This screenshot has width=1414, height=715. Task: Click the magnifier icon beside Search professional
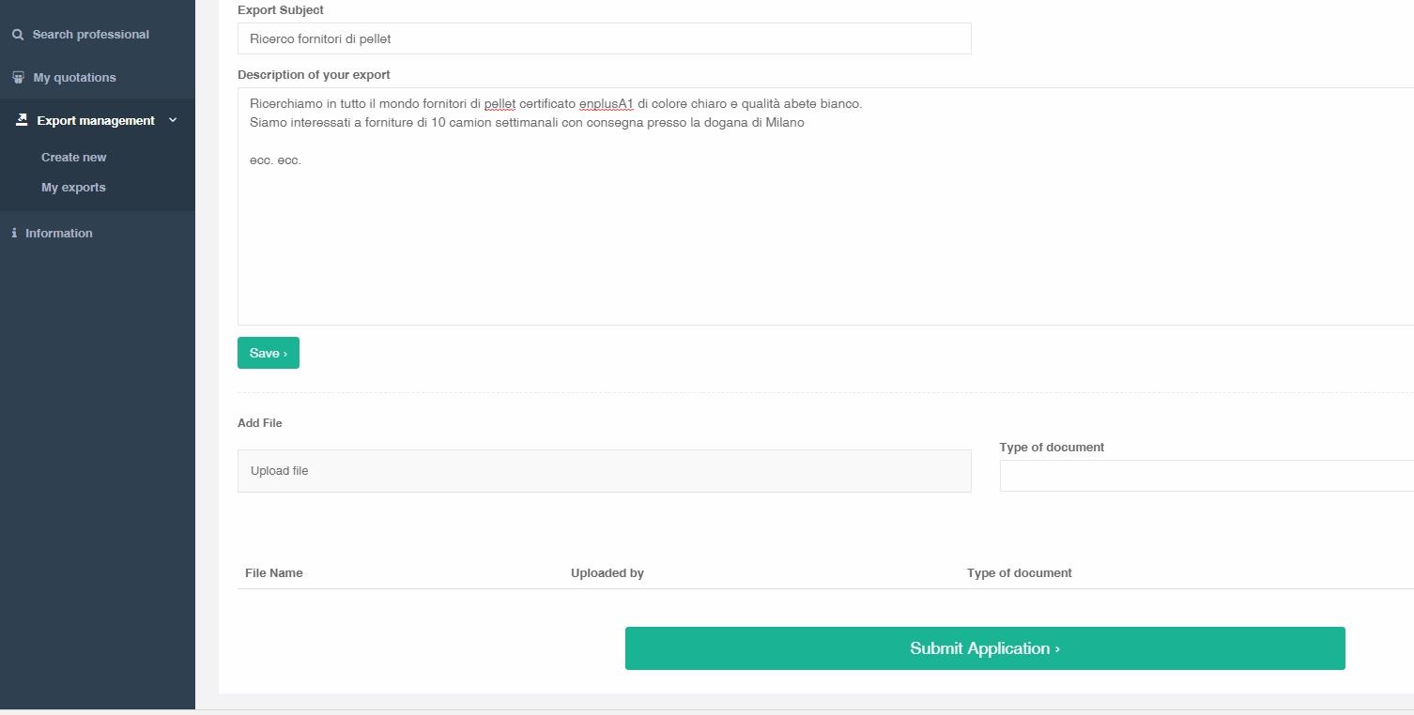pyautogui.click(x=18, y=35)
